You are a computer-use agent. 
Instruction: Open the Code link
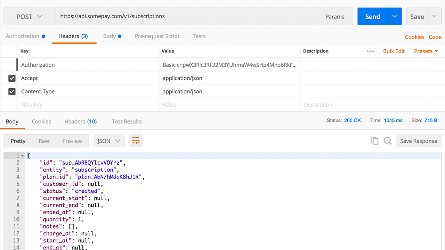coord(435,37)
